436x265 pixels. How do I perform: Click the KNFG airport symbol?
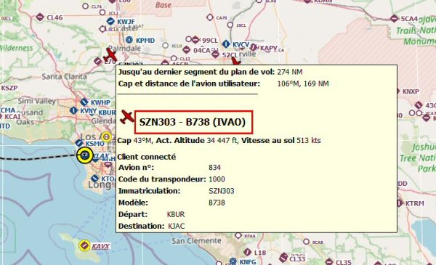pyautogui.click(x=233, y=261)
